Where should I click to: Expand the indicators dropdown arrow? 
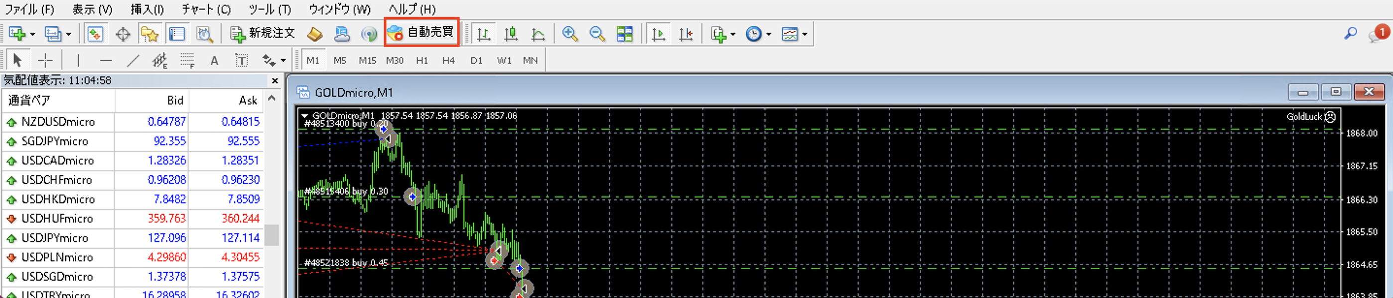click(x=733, y=34)
